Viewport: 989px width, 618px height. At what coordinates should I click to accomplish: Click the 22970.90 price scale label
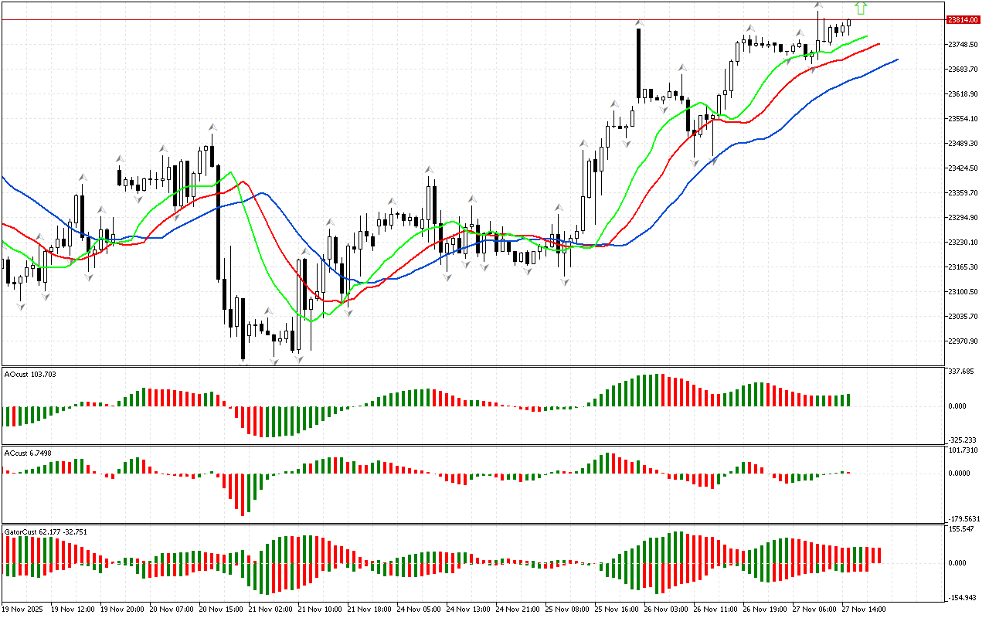[x=965, y=341]
